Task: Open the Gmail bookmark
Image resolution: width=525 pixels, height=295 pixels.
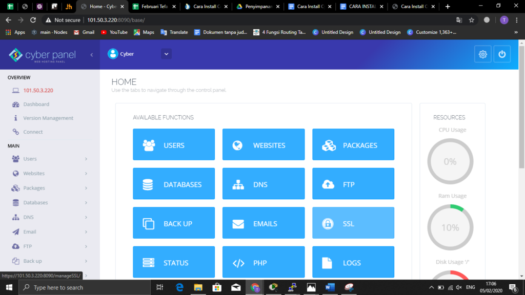Action: click(84, 32)
